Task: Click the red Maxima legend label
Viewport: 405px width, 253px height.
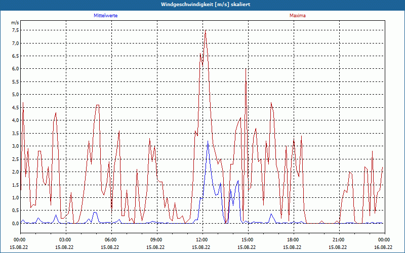Action: (298, 16)
